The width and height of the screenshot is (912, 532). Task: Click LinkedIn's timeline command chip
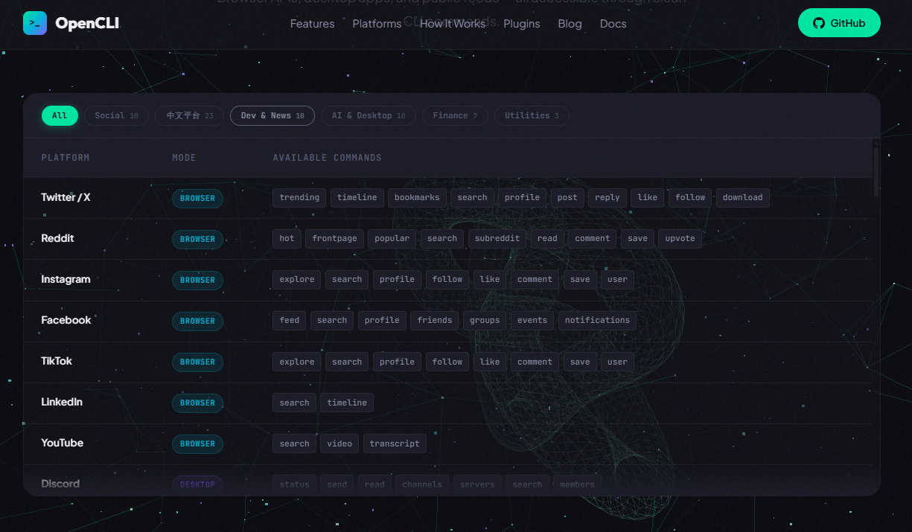pyautogui.click(x=347, y=403)
